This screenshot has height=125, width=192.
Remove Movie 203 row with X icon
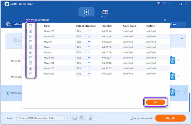185,88
